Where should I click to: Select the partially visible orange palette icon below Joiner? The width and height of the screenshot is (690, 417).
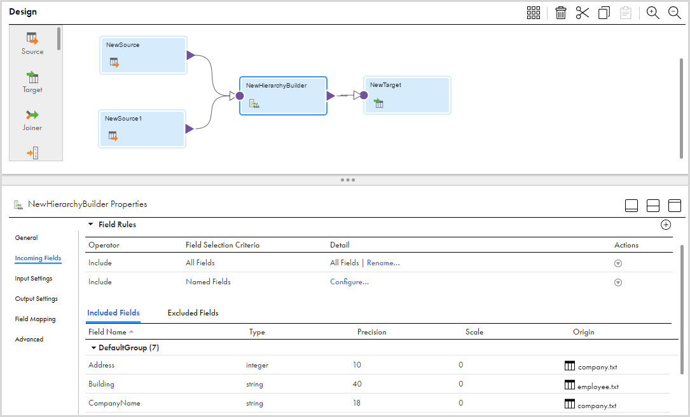pyautogui.click(x=32, y=153)
